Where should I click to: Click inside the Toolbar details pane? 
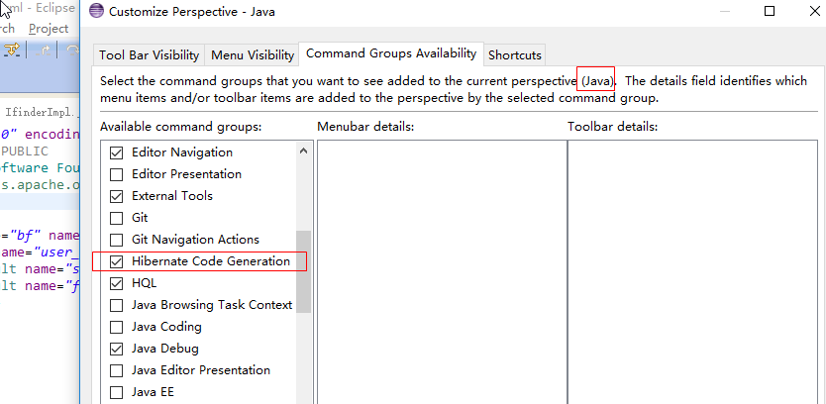pos(692,271)
